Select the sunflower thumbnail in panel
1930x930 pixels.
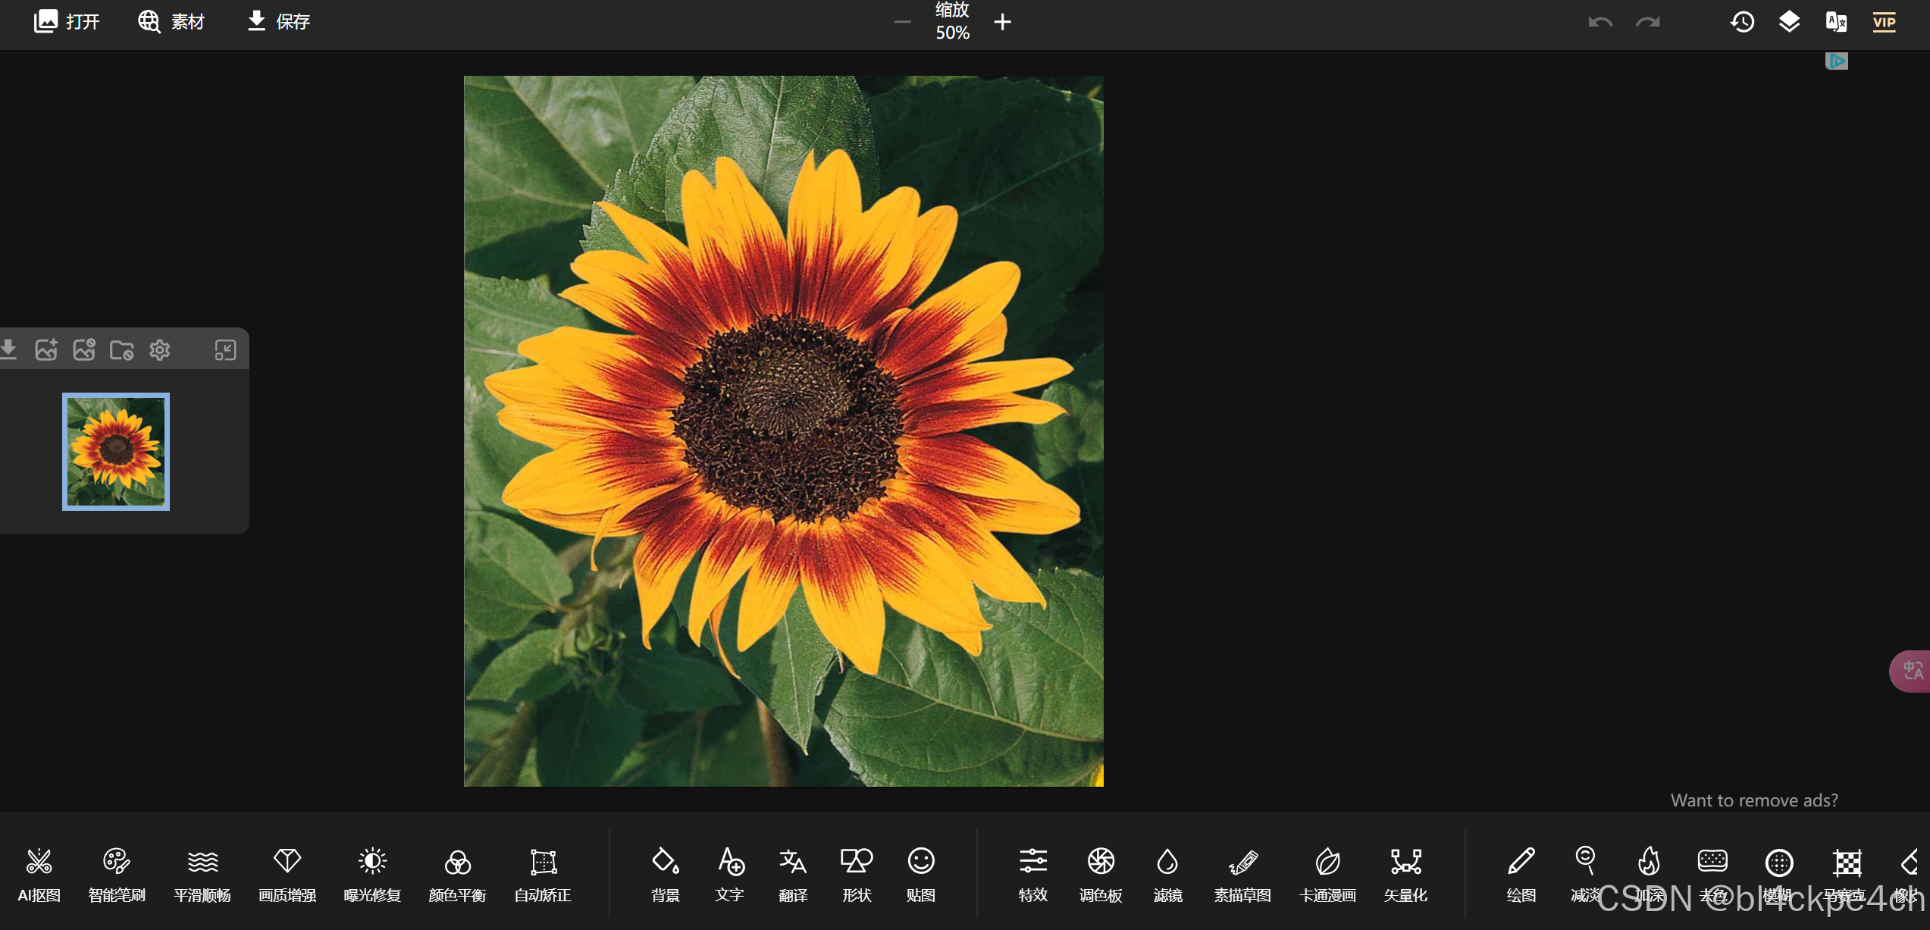tap(116, 452)
